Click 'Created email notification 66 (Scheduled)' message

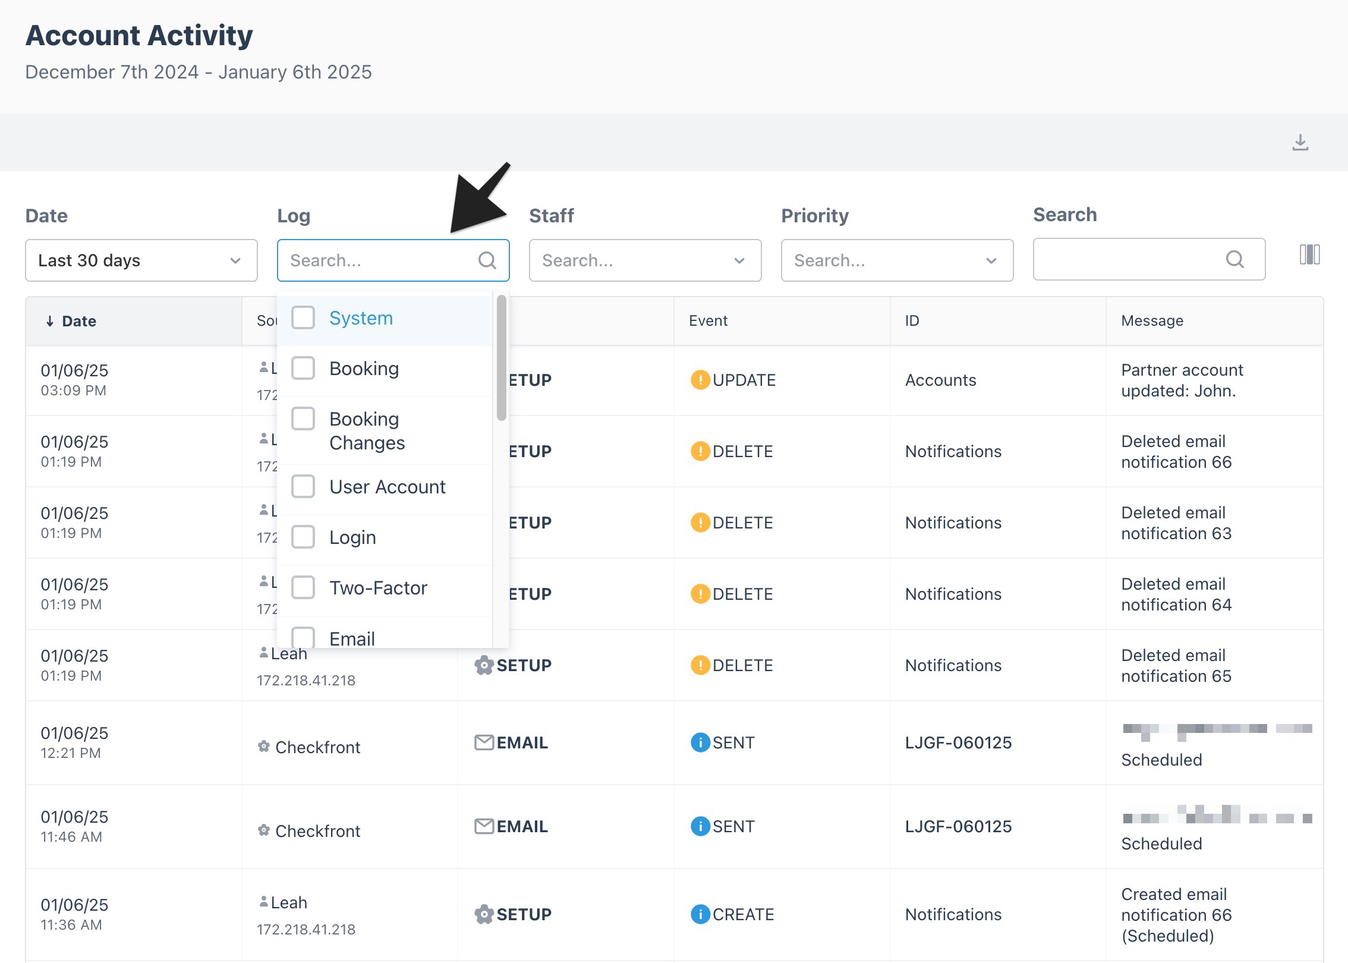click(x=1176, y=915)
